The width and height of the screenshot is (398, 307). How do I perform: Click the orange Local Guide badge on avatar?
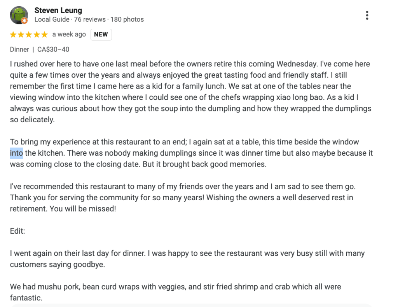click(24, 21)
